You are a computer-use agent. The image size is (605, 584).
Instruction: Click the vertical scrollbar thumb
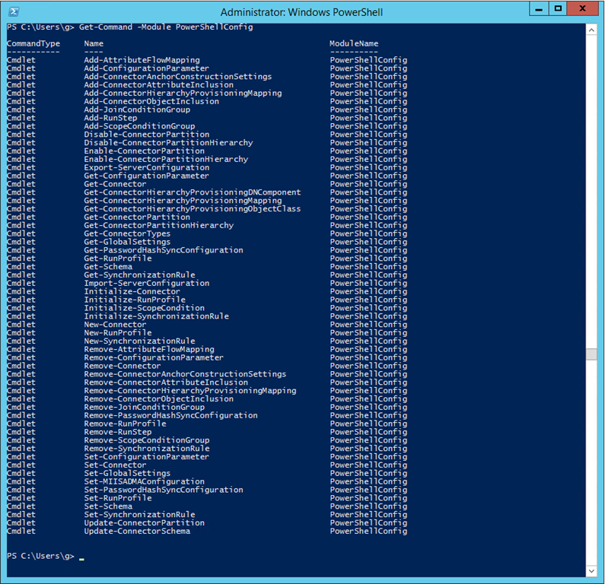pyautogui.click(x=591, y=354)
